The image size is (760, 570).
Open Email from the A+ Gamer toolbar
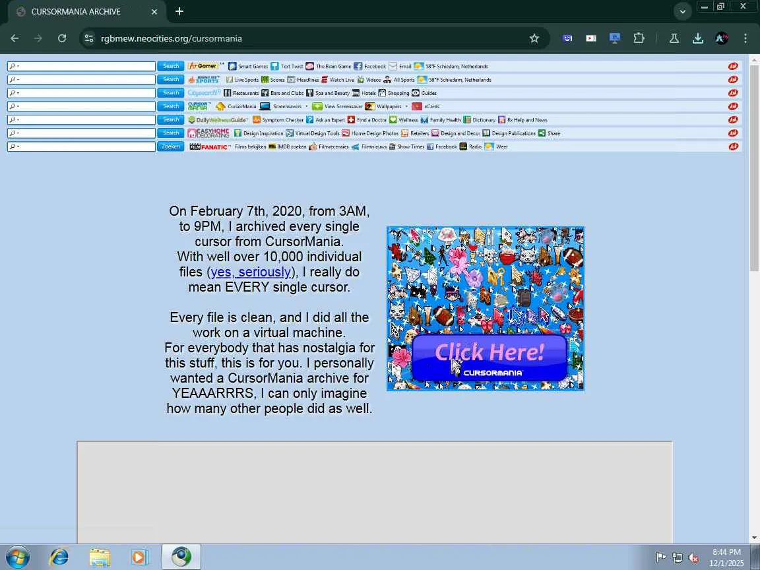click(x=400, y=67)
